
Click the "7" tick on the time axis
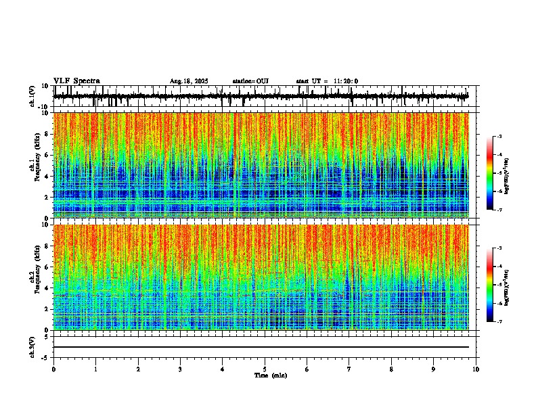click(349, 369)
